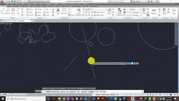This screenshot has height=101, width=179.
Task: Switch to the Annotate ribbon tab
Action: pyautogui.click(x=16, y=6)
